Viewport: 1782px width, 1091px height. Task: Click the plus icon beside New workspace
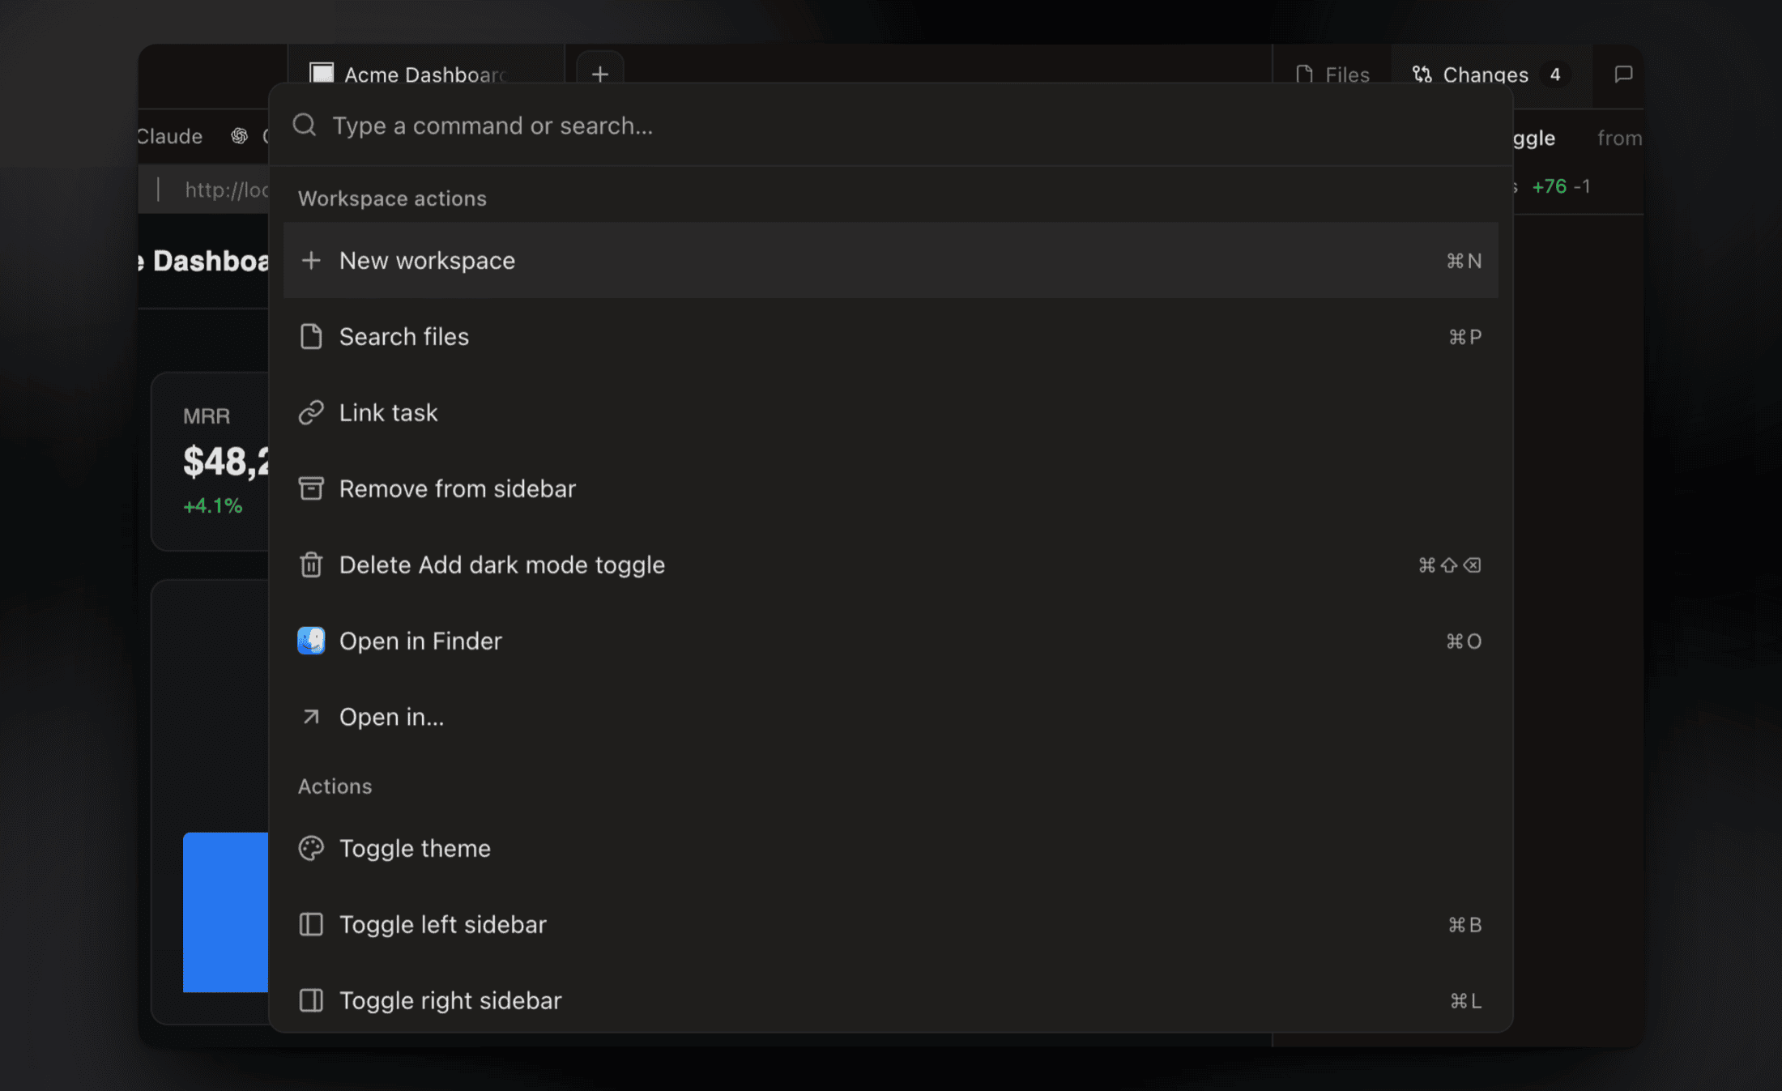pos(311,261)
